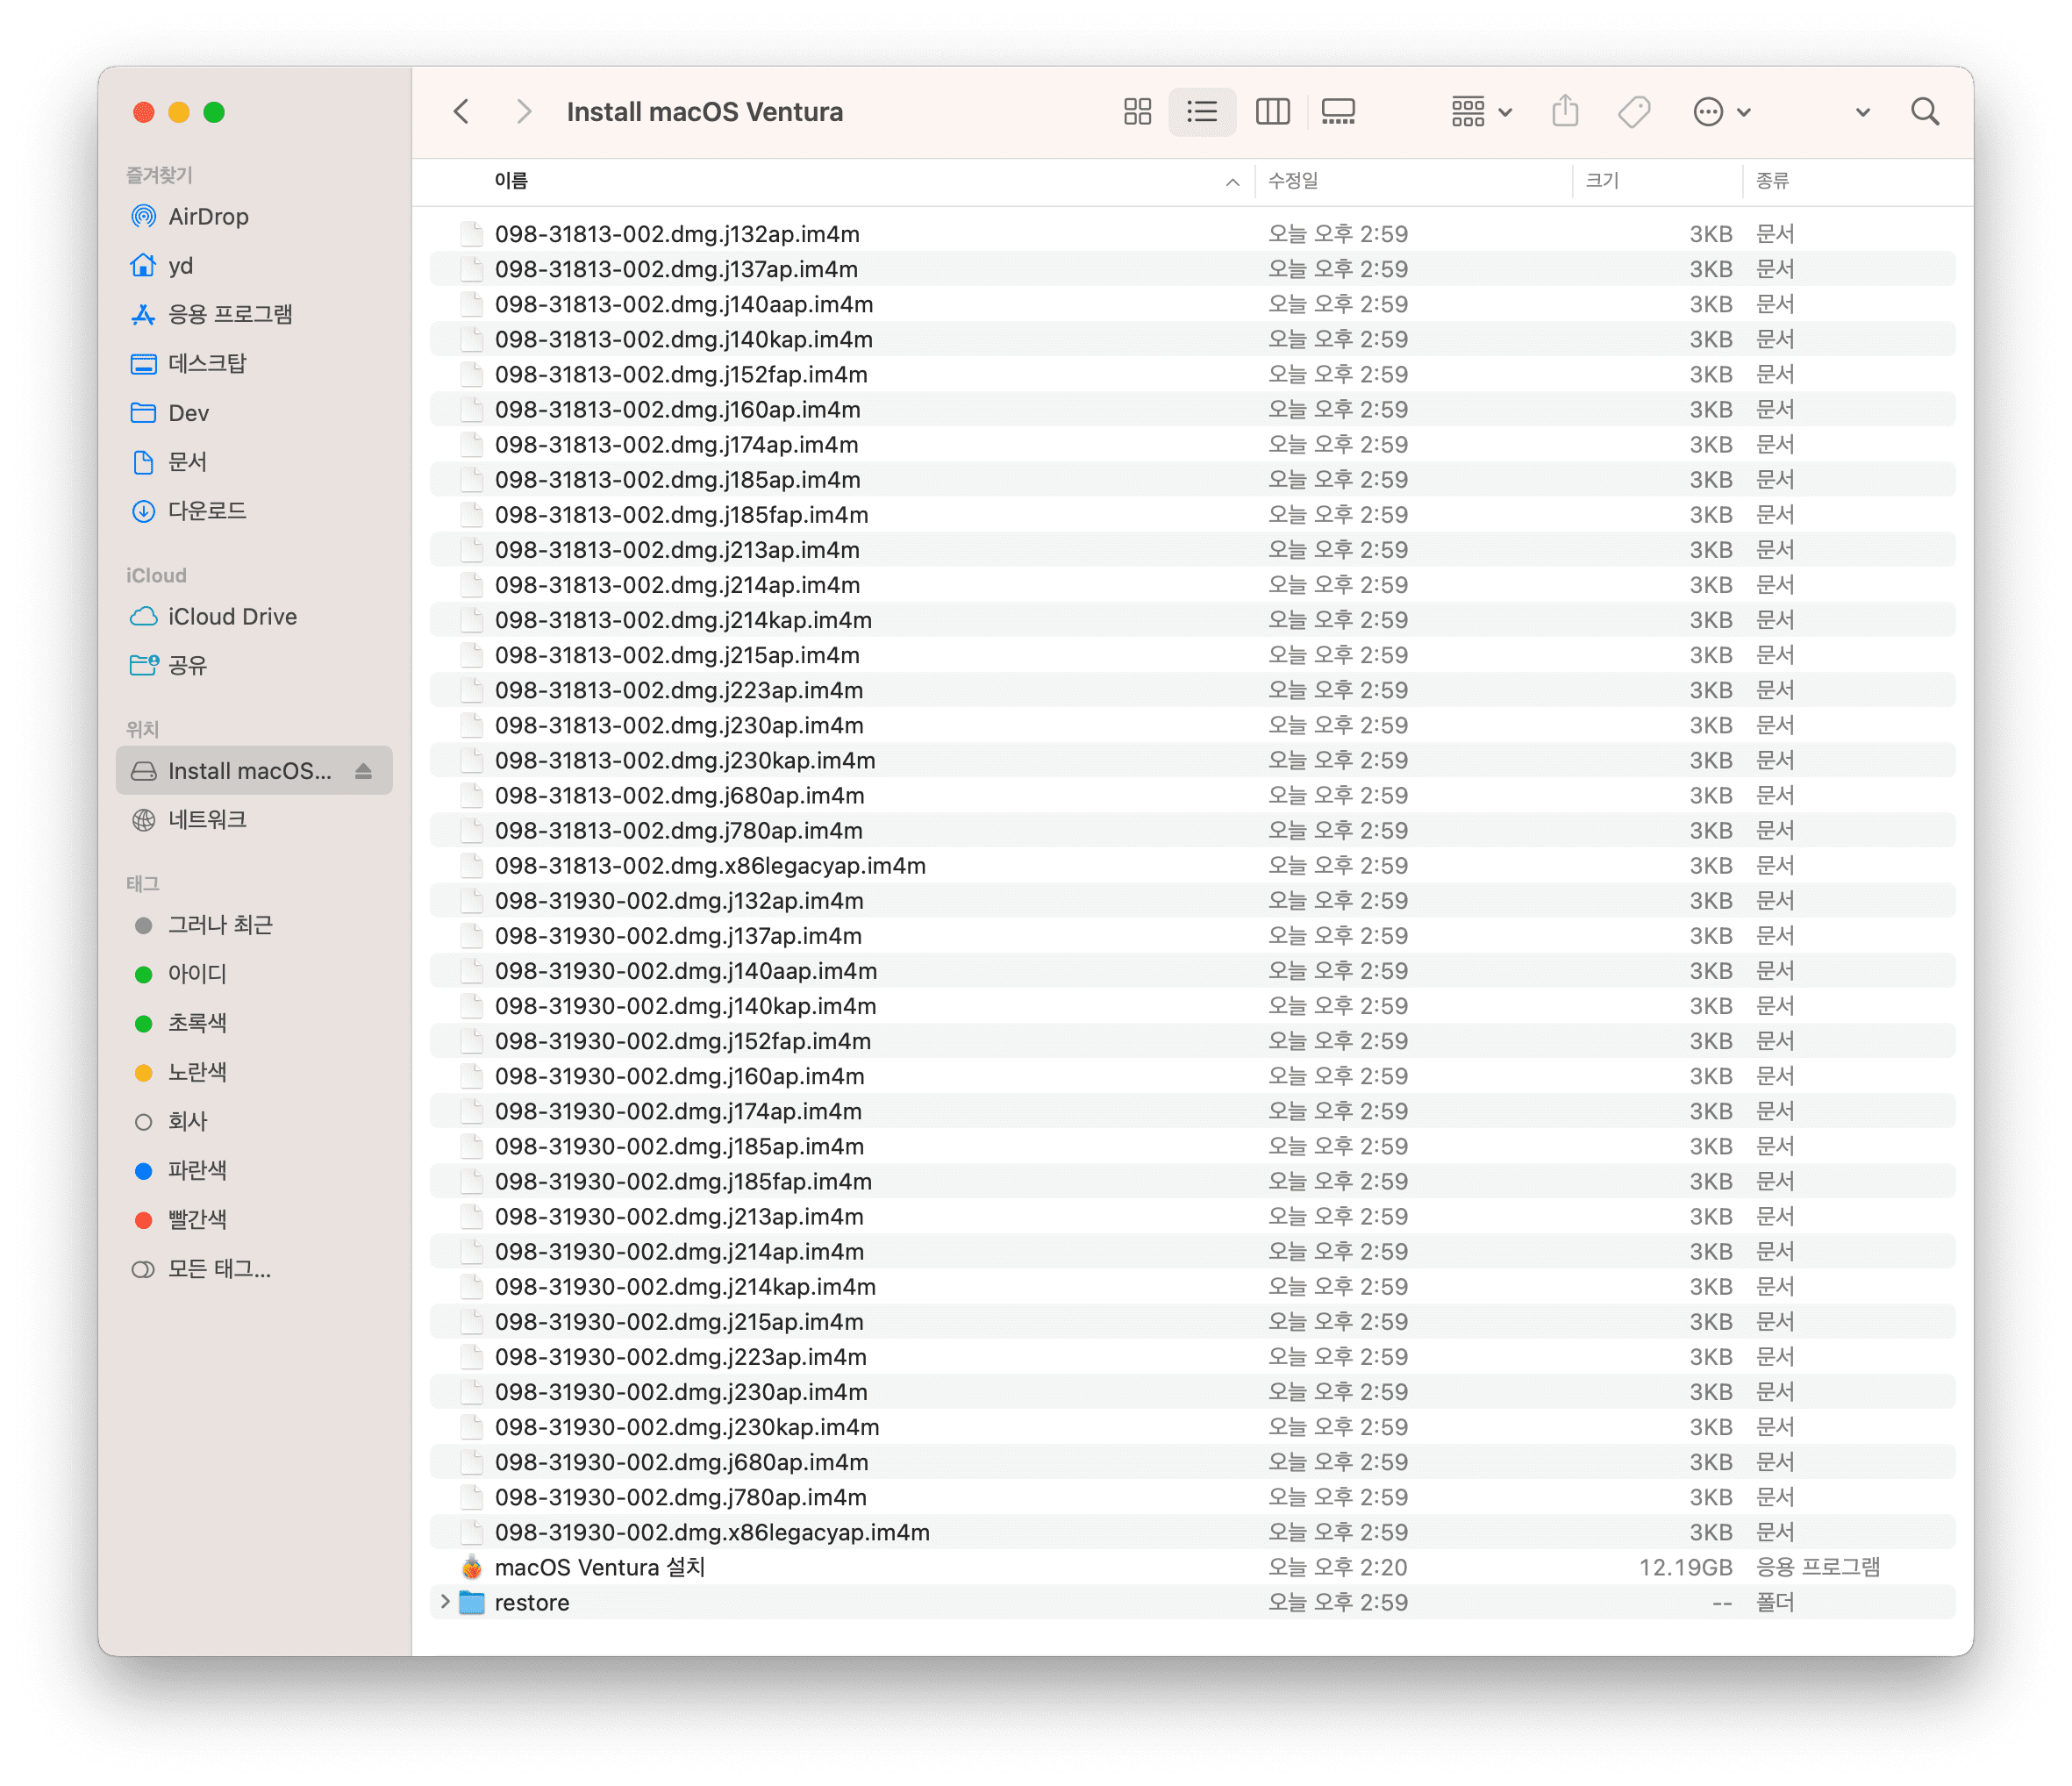Open the Finder search

[x=1924, y=111]
